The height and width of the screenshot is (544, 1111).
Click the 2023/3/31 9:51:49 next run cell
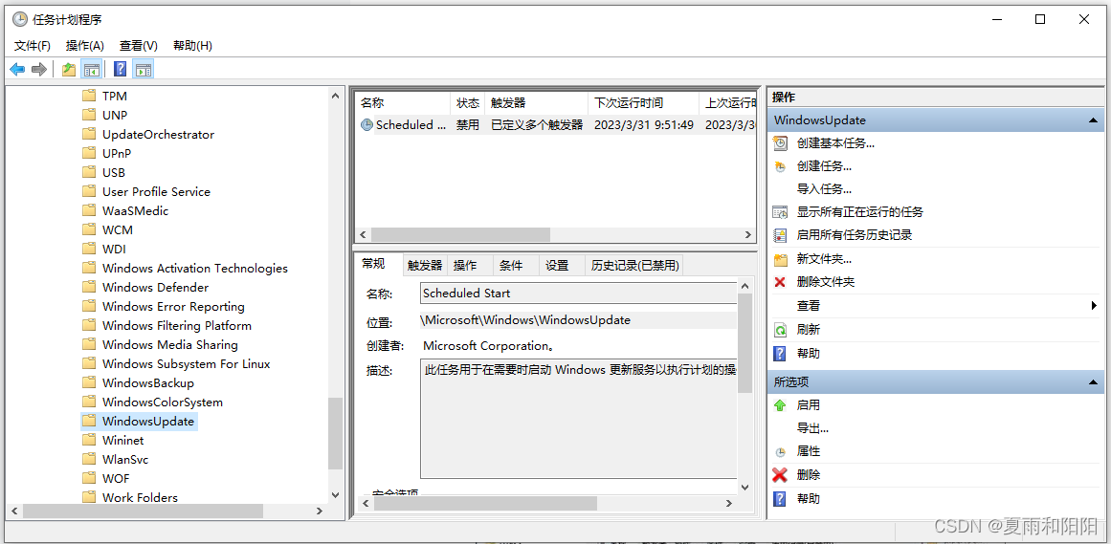pyautogui.click(x=643, y=124)
